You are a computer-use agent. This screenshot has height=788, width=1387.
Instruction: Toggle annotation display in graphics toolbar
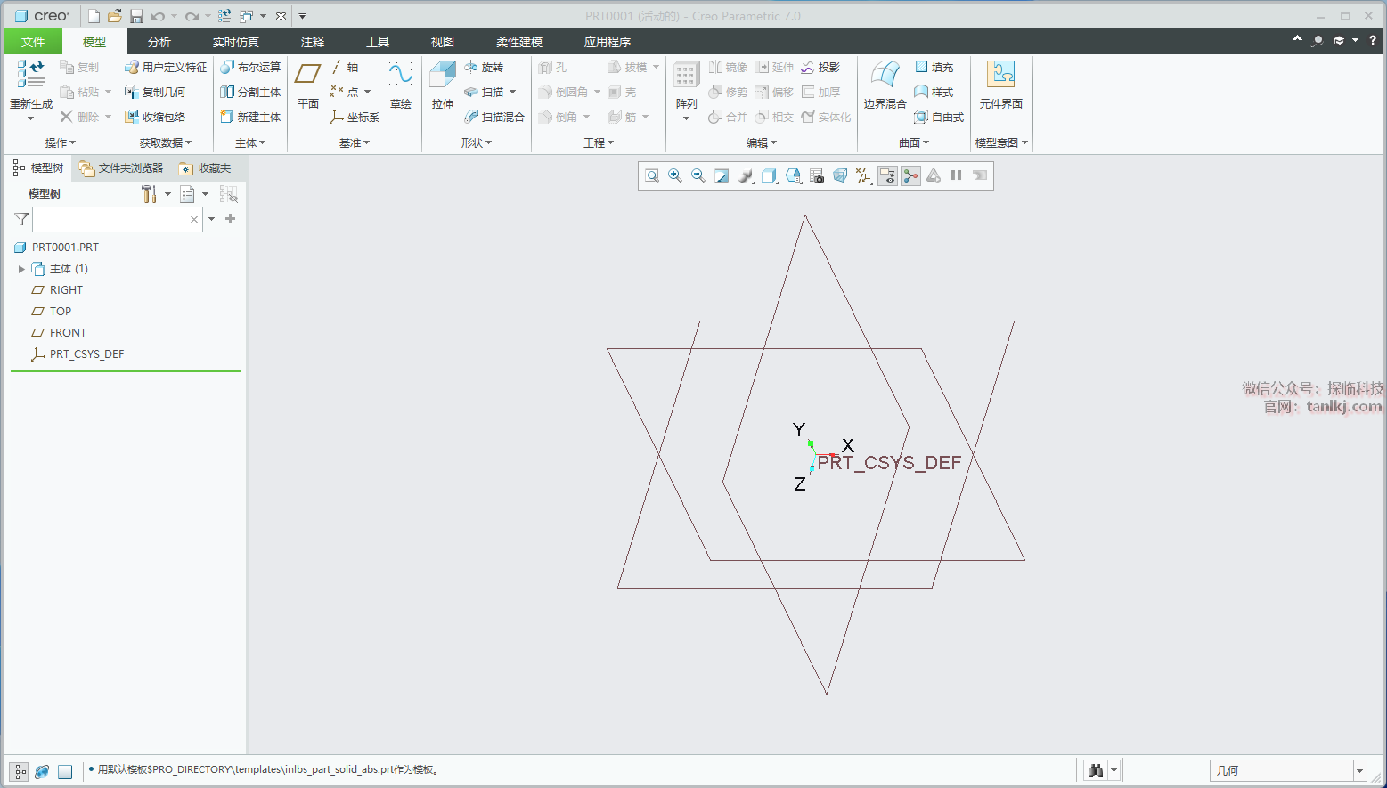pyautogui.click(x=887, y=176)
